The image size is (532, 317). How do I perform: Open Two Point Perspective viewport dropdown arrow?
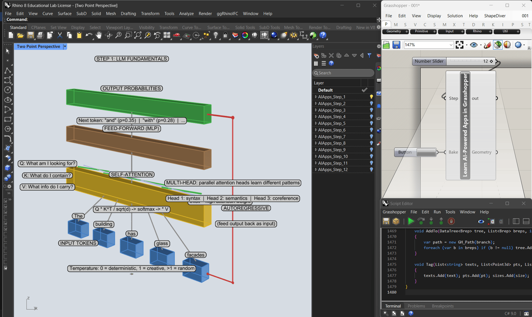tap(65, 47)
